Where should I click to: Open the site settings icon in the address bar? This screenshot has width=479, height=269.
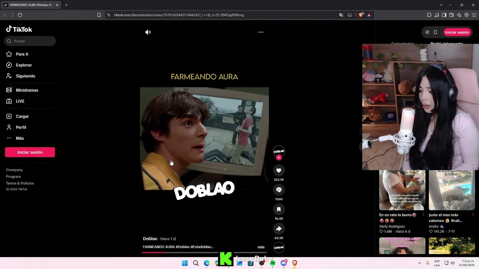(109, 15)
